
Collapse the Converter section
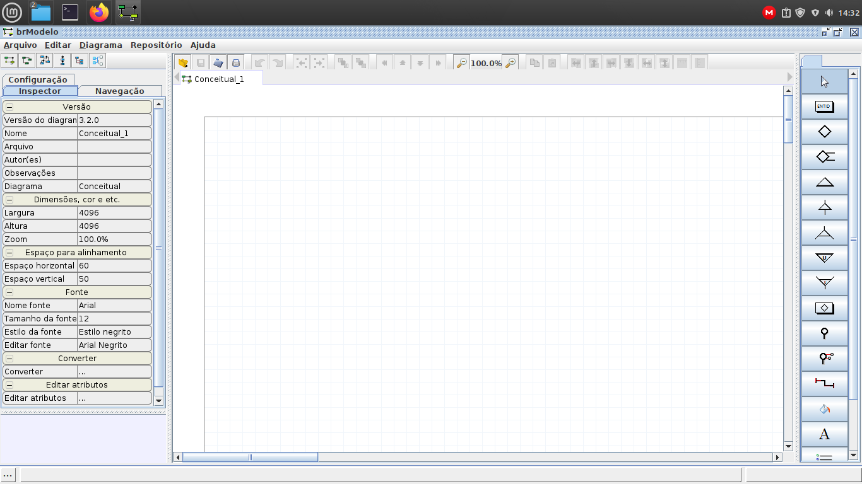[9, 359]
